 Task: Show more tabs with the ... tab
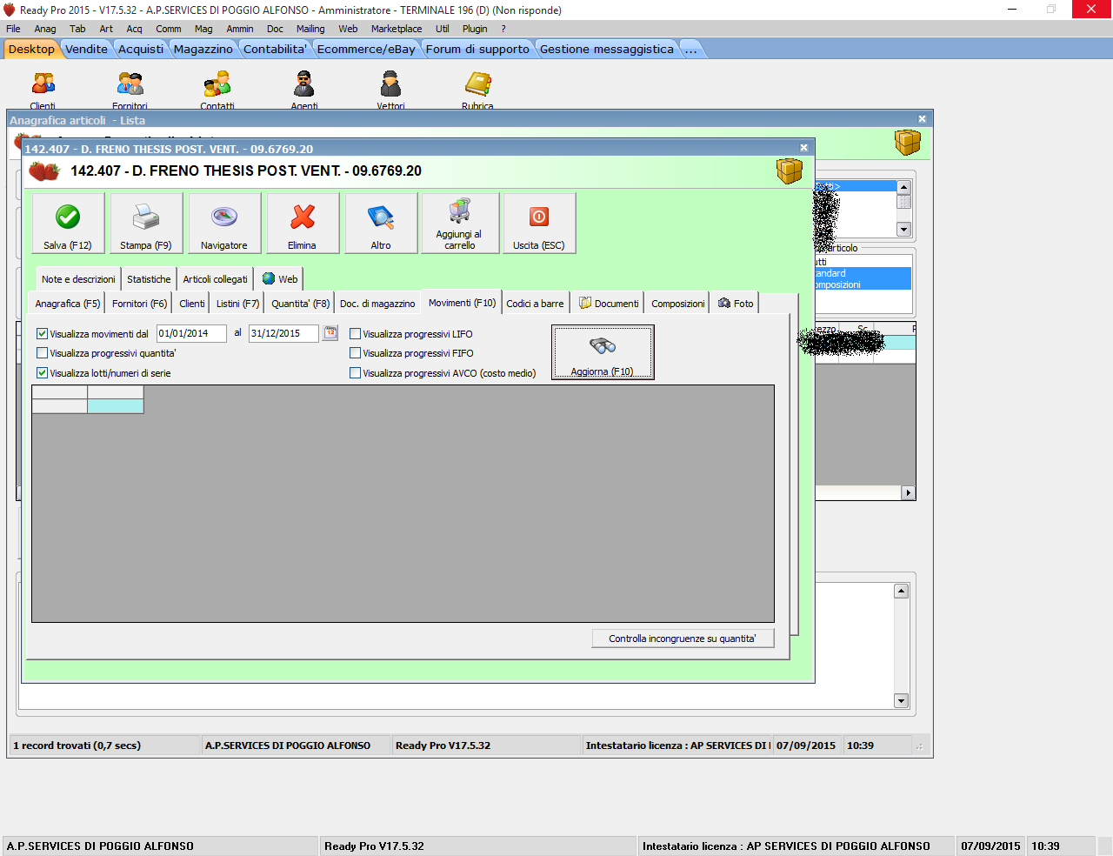[x=690, y=49]
